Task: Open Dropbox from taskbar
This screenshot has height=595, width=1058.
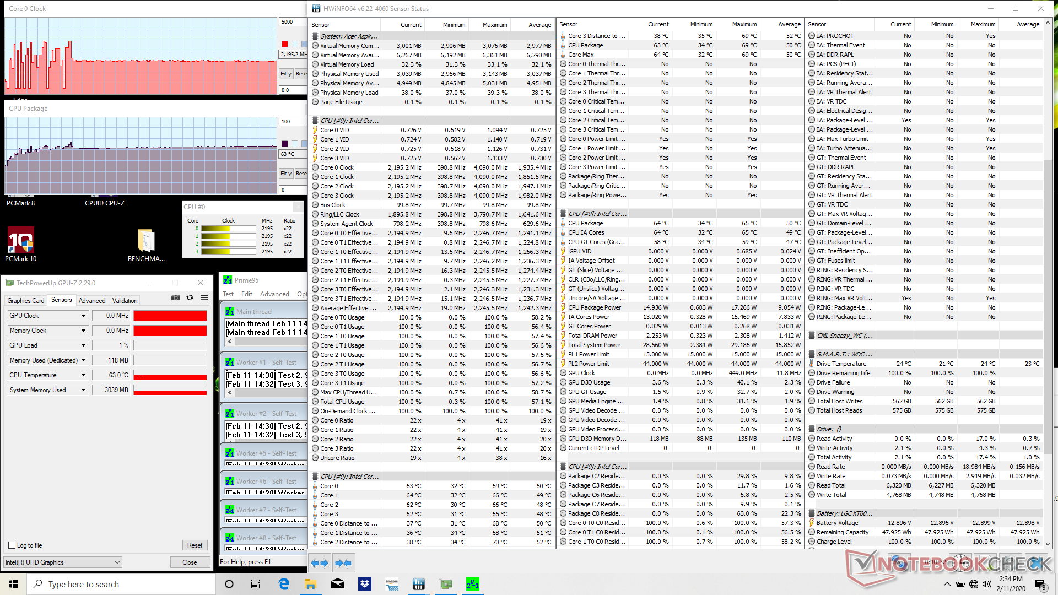Action: [x=365, y=584]
